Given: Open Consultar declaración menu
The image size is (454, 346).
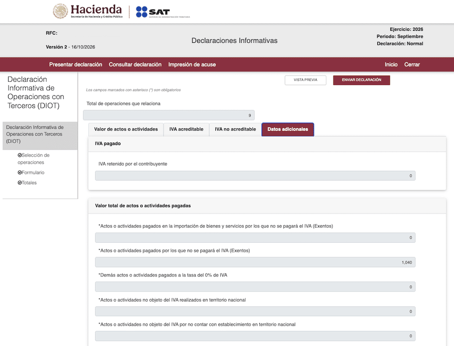Looking at the screenshot, I should (x=135, y=64).
